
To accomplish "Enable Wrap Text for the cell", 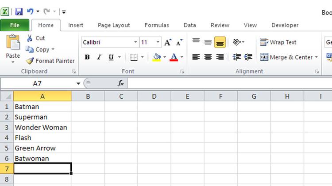I will tap(278, 42).
